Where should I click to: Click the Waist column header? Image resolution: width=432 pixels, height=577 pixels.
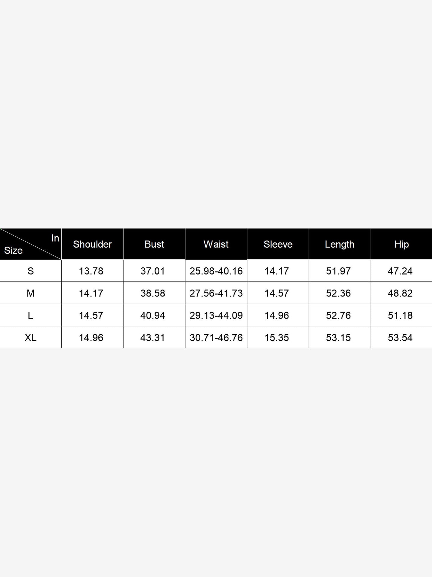(216, 244)
